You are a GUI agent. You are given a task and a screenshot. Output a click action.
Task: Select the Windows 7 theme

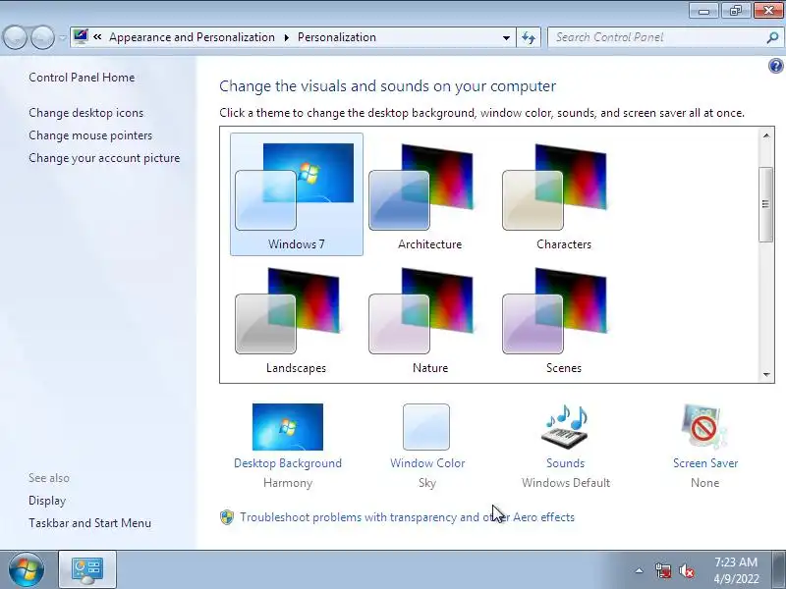click(297, 194)
